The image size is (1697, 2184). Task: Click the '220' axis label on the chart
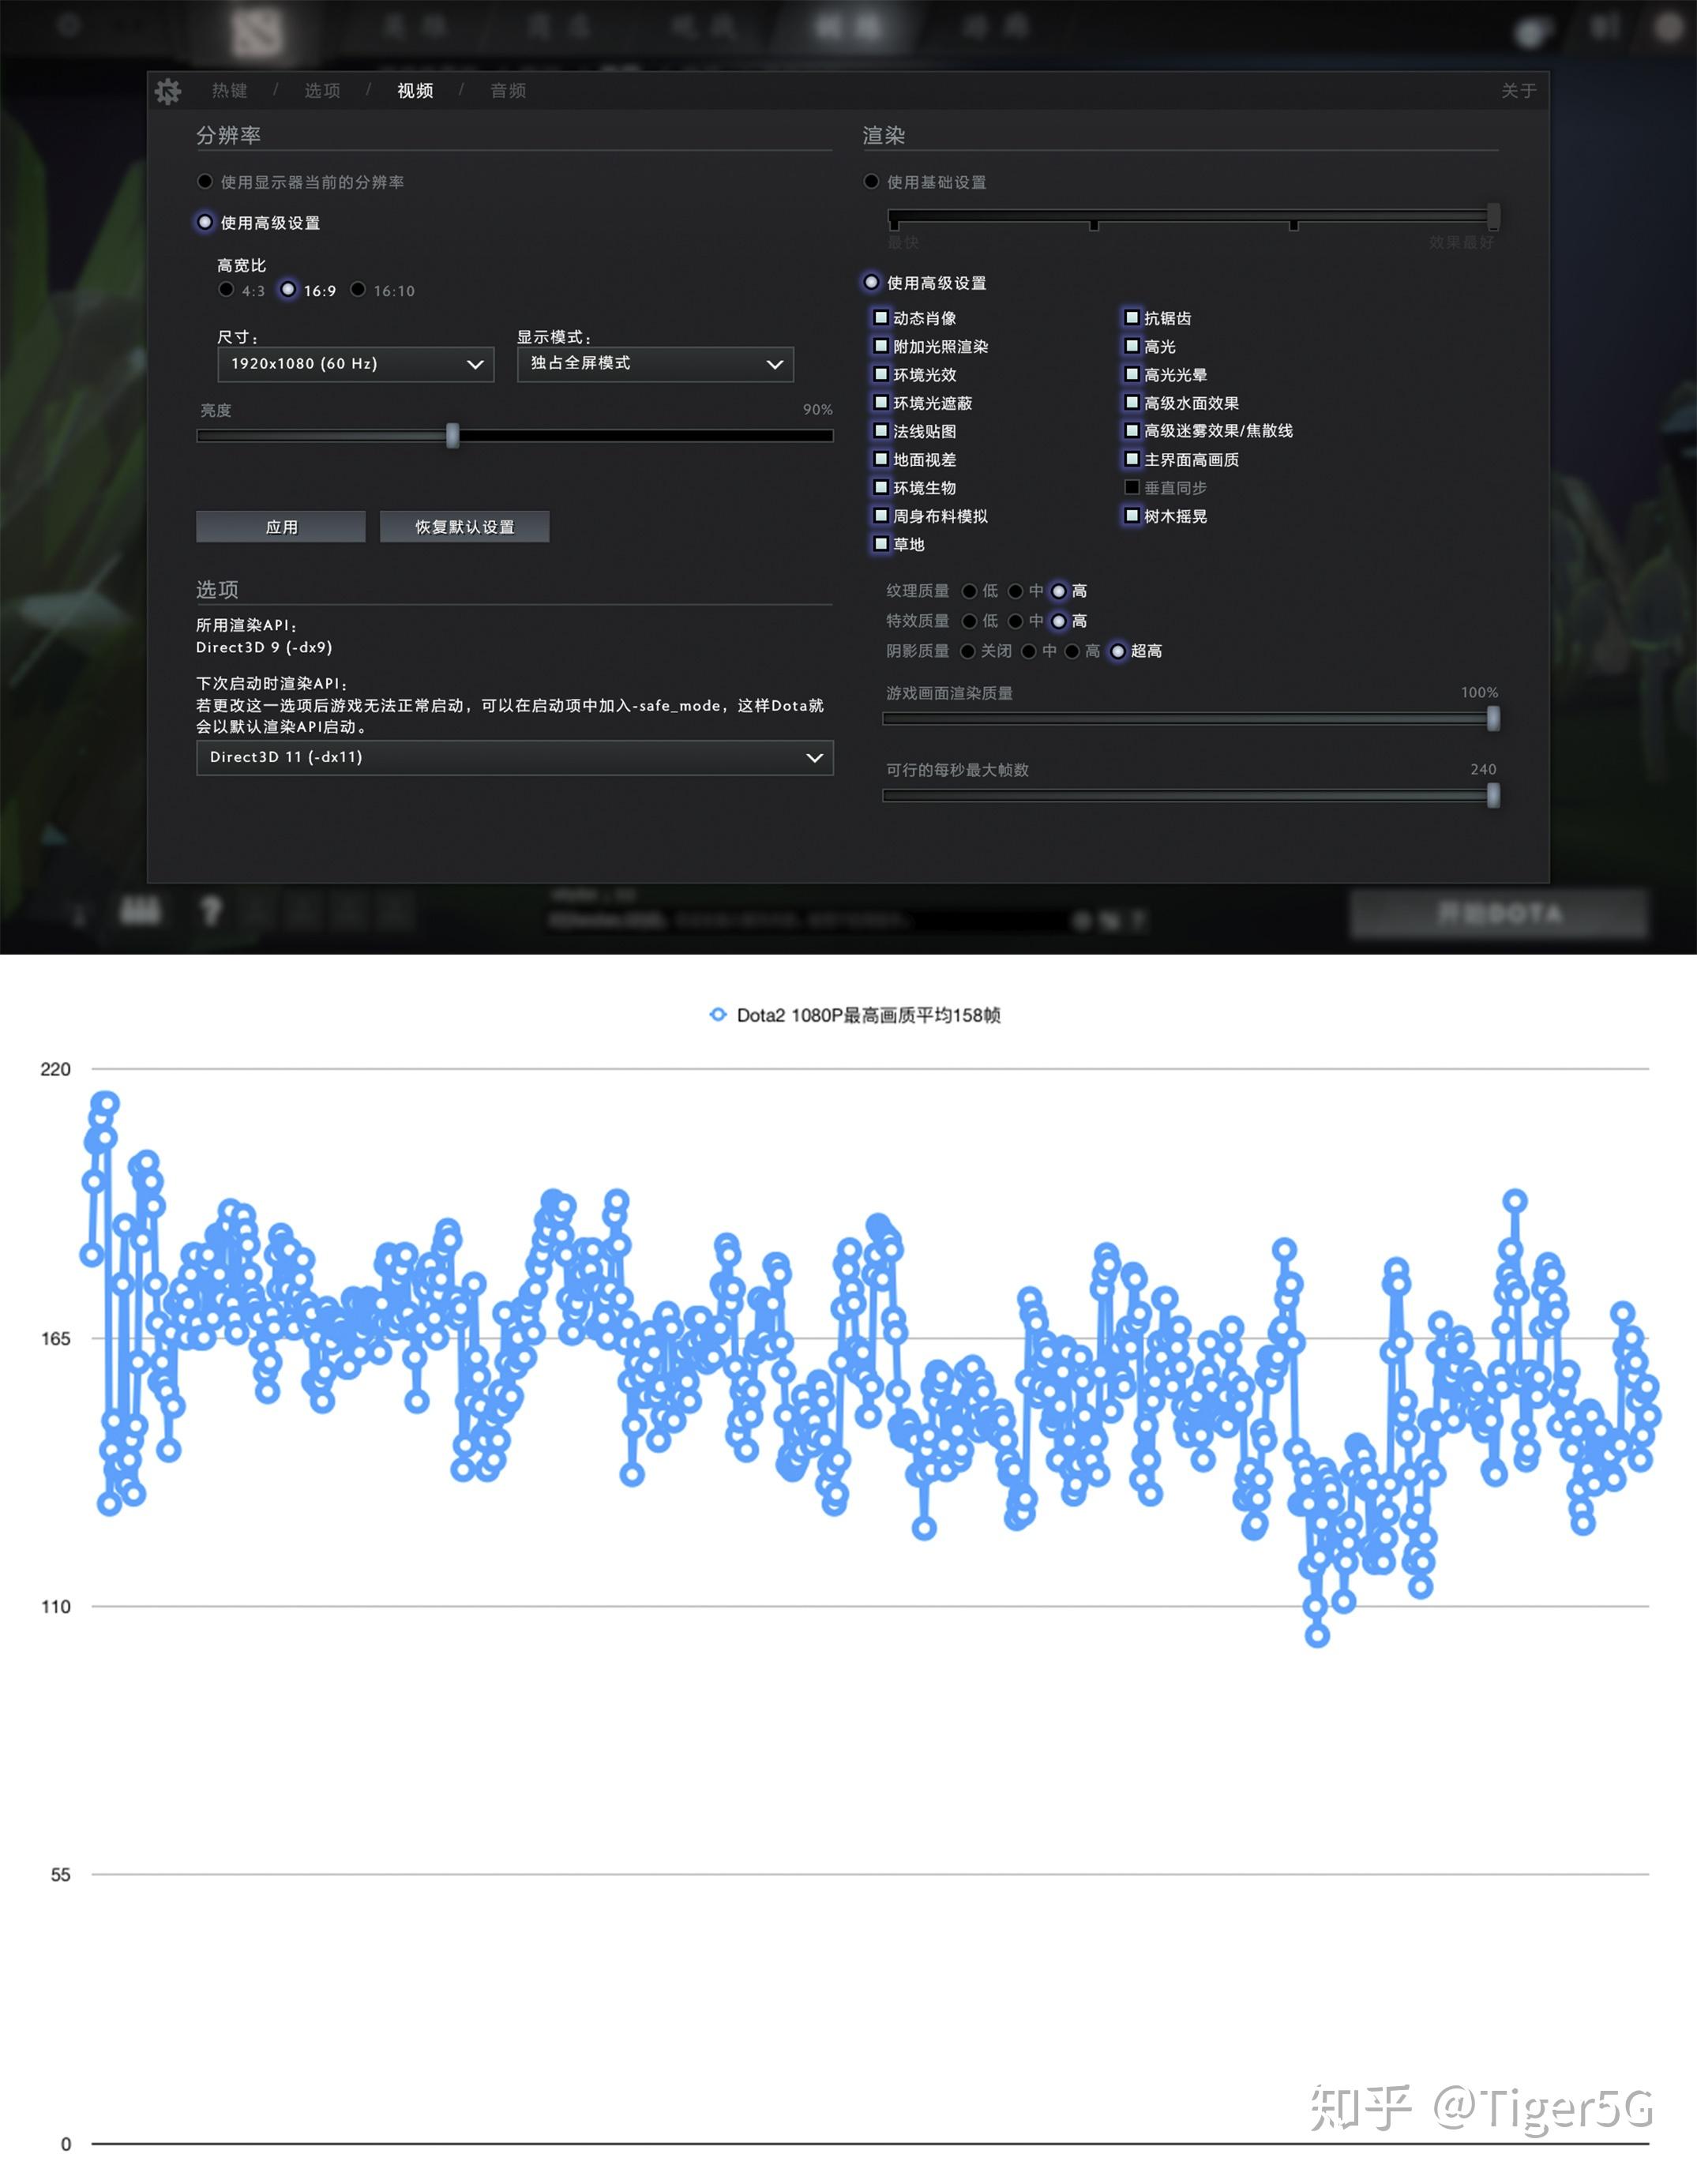[x=56, y=1069]
